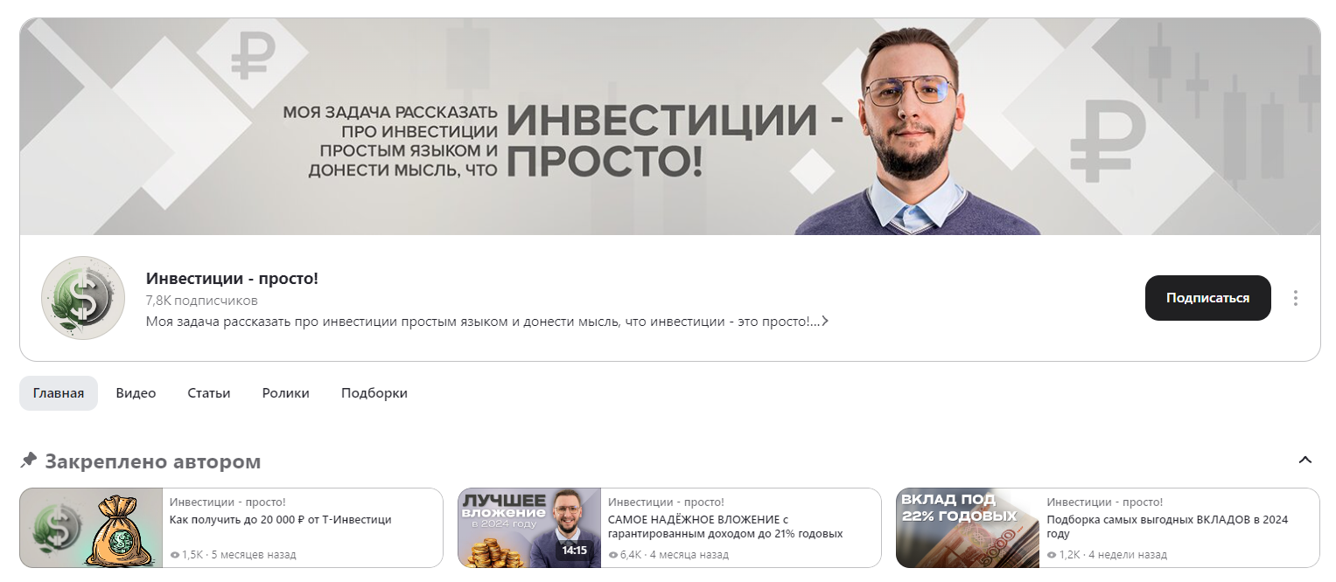The width and height of the screenshot is (1336, 582).
Task: Click the 14:15 duration badge on video
Action: 574,551
